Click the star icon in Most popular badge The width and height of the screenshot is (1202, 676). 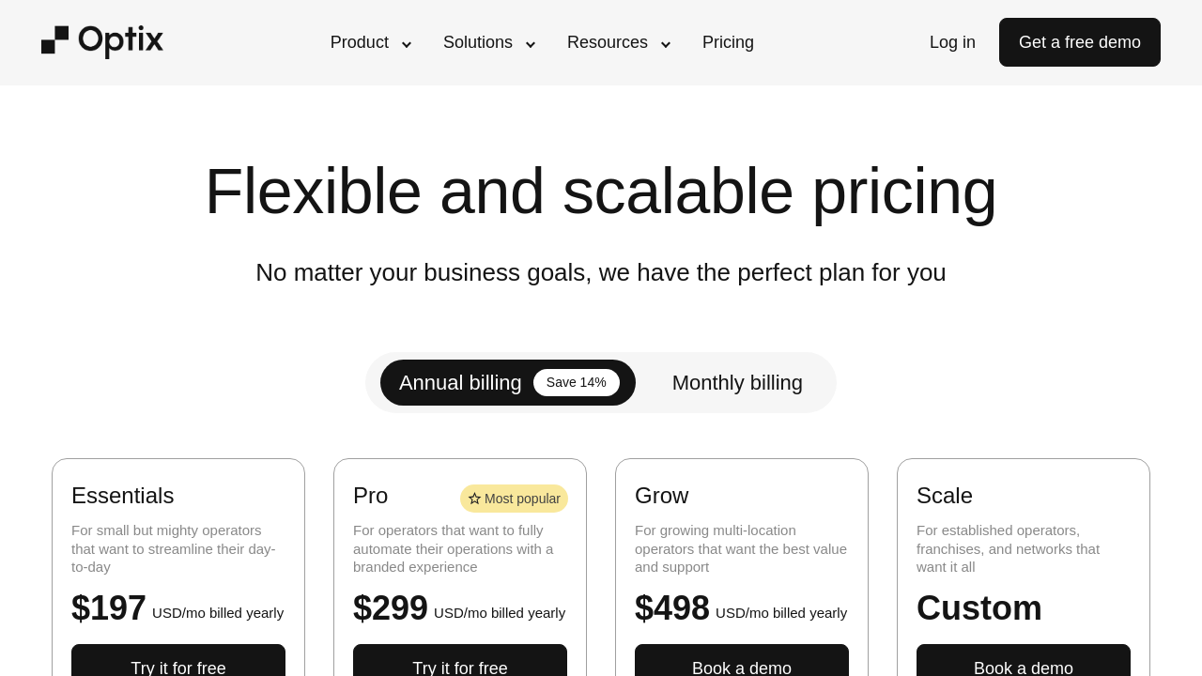click(x=474, y=499)
